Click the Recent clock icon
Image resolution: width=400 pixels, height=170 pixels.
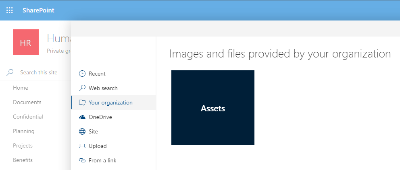click(x=82, y=74)
